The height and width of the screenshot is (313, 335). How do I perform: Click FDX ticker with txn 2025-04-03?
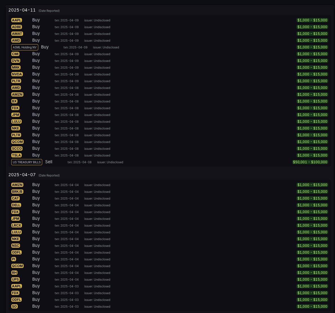point(15,293)
